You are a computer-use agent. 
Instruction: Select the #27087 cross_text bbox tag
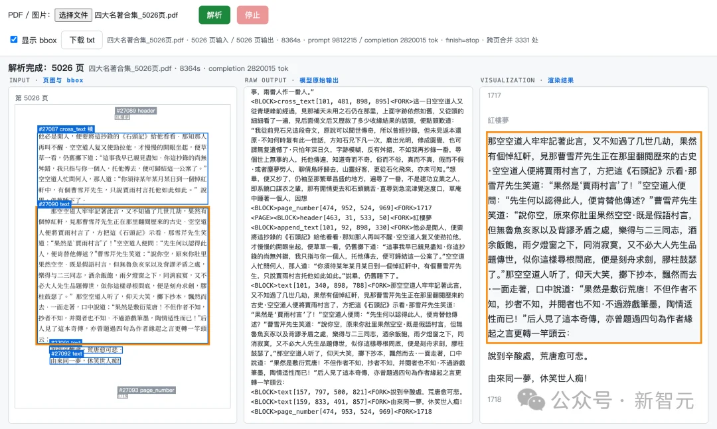pyautogui.click(x=66, y=129)
